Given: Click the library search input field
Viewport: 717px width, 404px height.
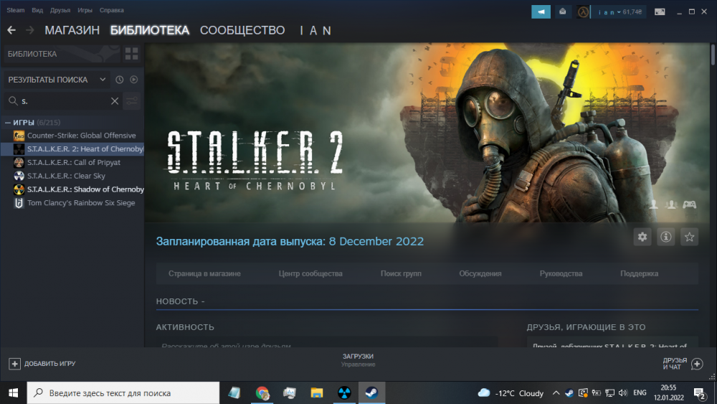Looking at the screenshot, I should (x=64, y=101).
